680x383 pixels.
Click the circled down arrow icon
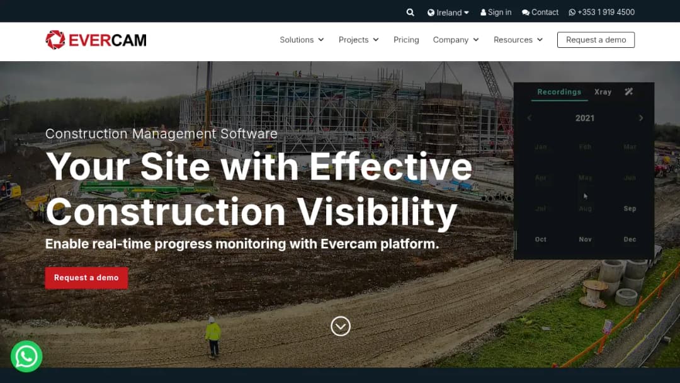click(x=341, y=326)
